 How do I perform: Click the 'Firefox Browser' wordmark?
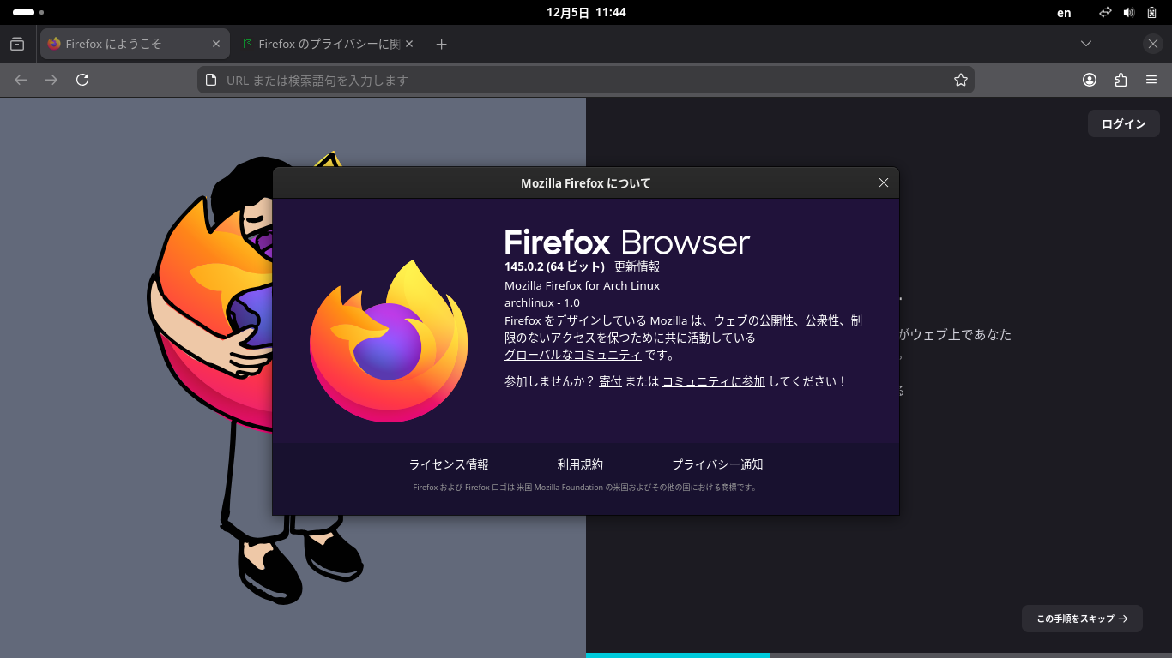(627, 242)
